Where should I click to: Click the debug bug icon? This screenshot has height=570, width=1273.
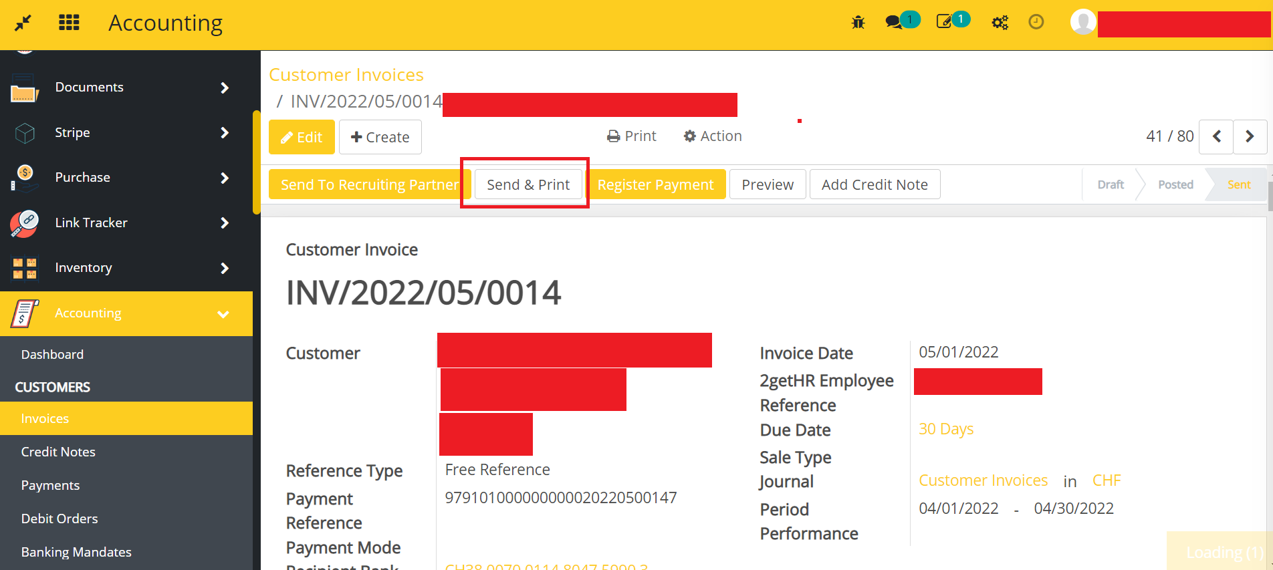858,23
